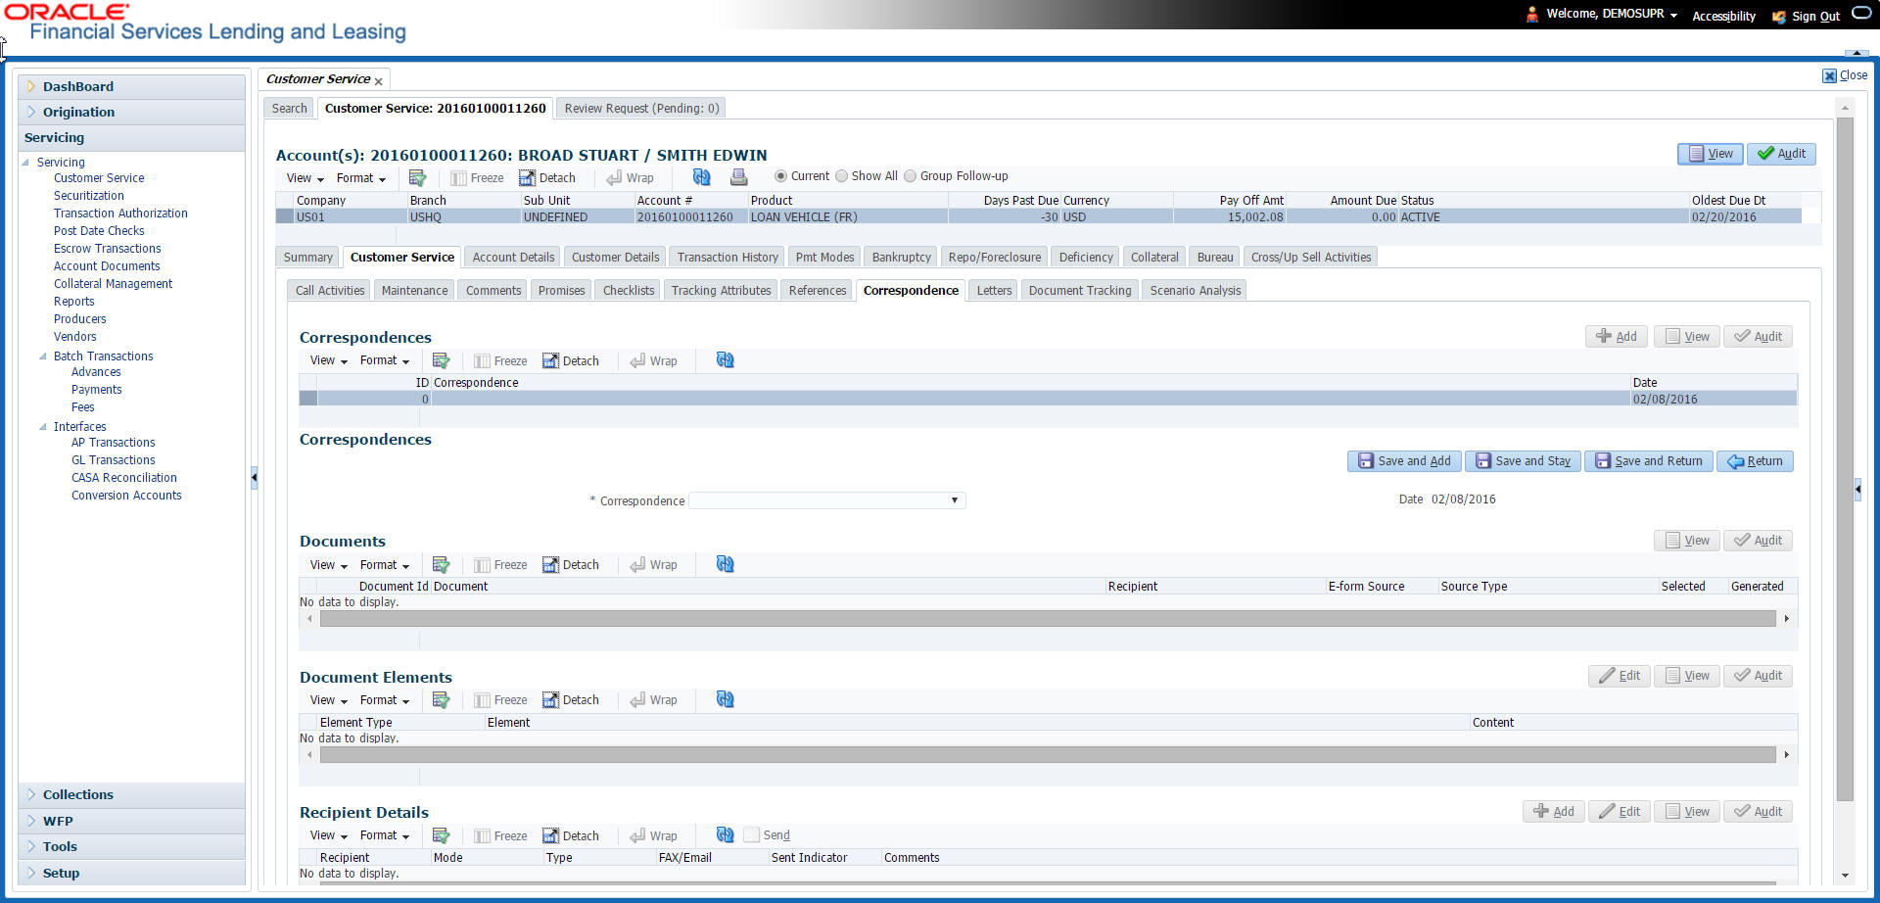This screenshot has width=1880, height=903.
Task: Click the refresh icon in account toolbar
Action: coord(702,176)
